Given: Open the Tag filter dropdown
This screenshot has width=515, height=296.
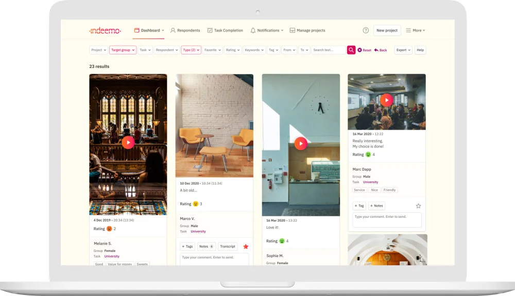Looking at the screenshot, I should tap(273, 50).
